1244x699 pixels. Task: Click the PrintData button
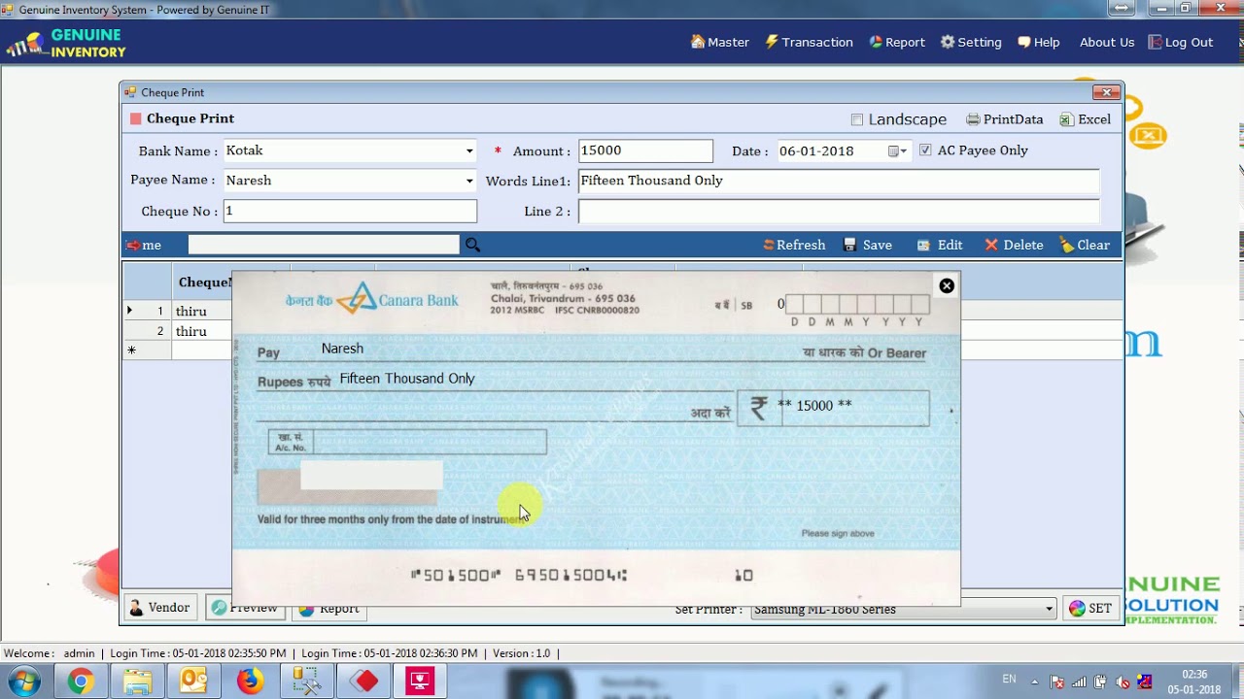(x=1004, y=119)
